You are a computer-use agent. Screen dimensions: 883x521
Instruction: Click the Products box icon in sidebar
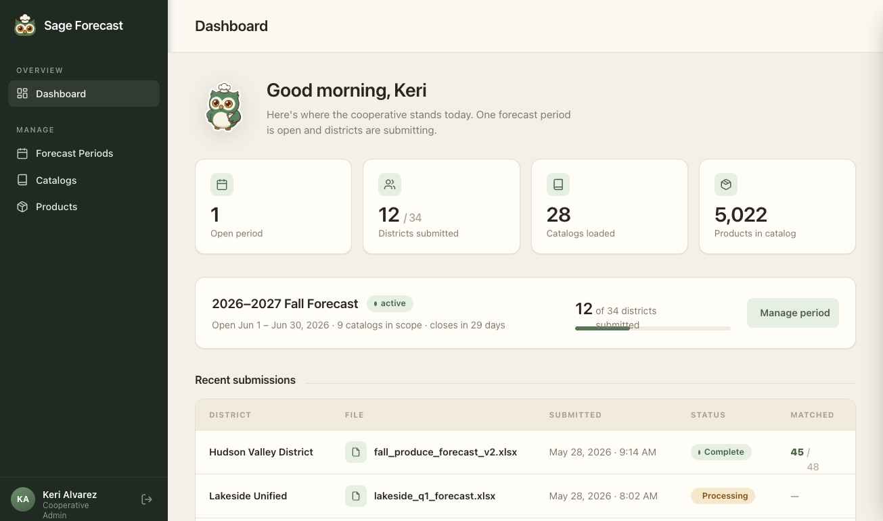click(x=22, y=207)
